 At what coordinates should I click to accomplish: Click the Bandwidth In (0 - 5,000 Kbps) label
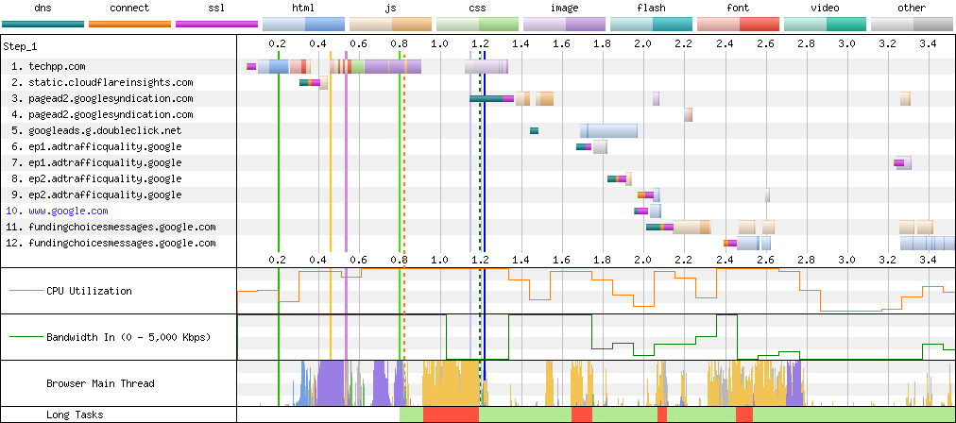(128, 337)
